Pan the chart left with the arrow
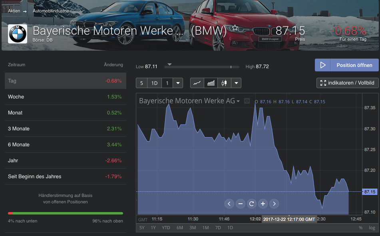This screenshot has height=236, width=380. (x=229, y=204)
